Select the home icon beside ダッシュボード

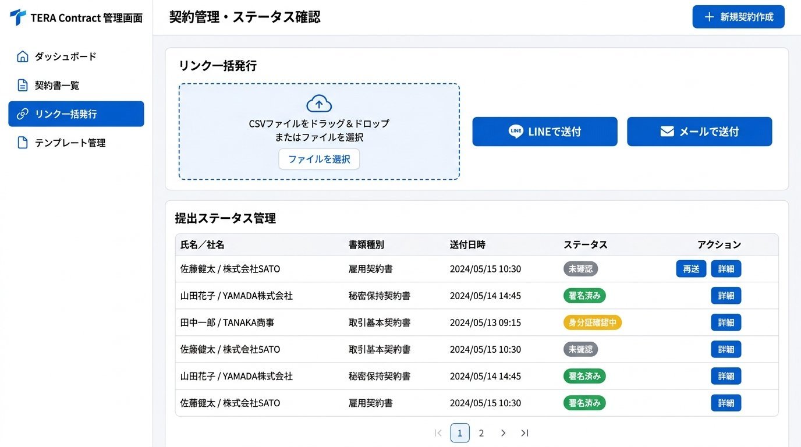point(22,56)
